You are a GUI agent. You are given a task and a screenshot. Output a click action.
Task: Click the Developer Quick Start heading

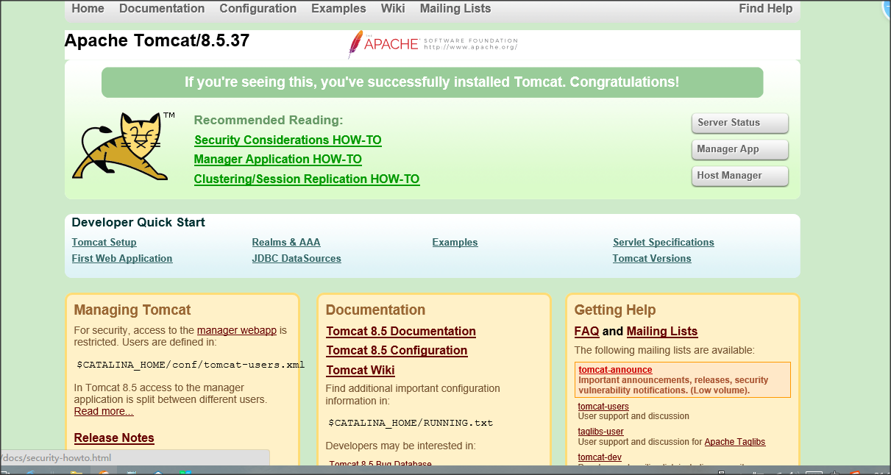tap(138, 223)
